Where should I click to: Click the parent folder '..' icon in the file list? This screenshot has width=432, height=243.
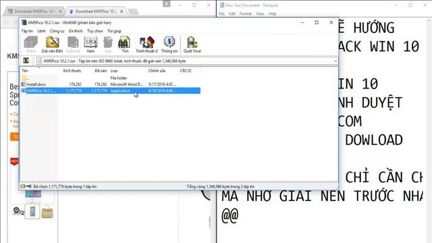(24, 78)
